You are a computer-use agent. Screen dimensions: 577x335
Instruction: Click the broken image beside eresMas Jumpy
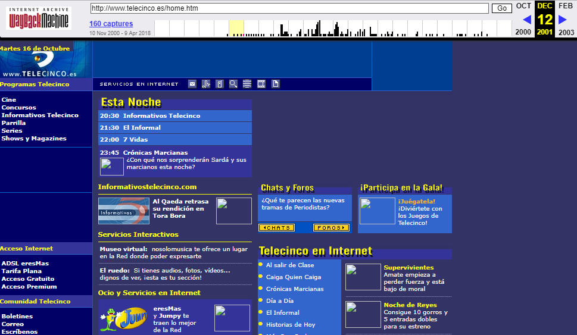[232, 318]
